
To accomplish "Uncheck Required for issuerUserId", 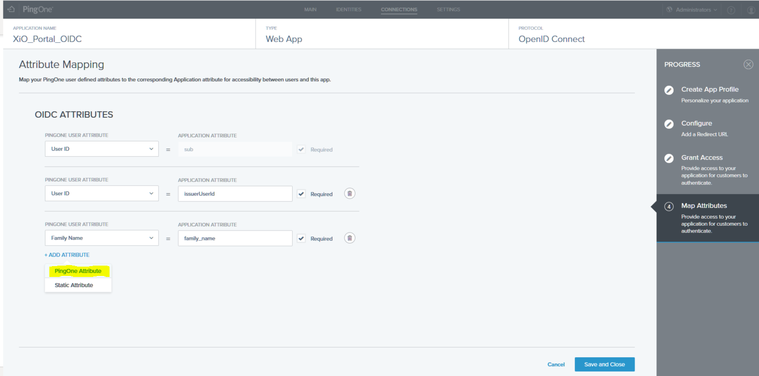I will [301, 193].
